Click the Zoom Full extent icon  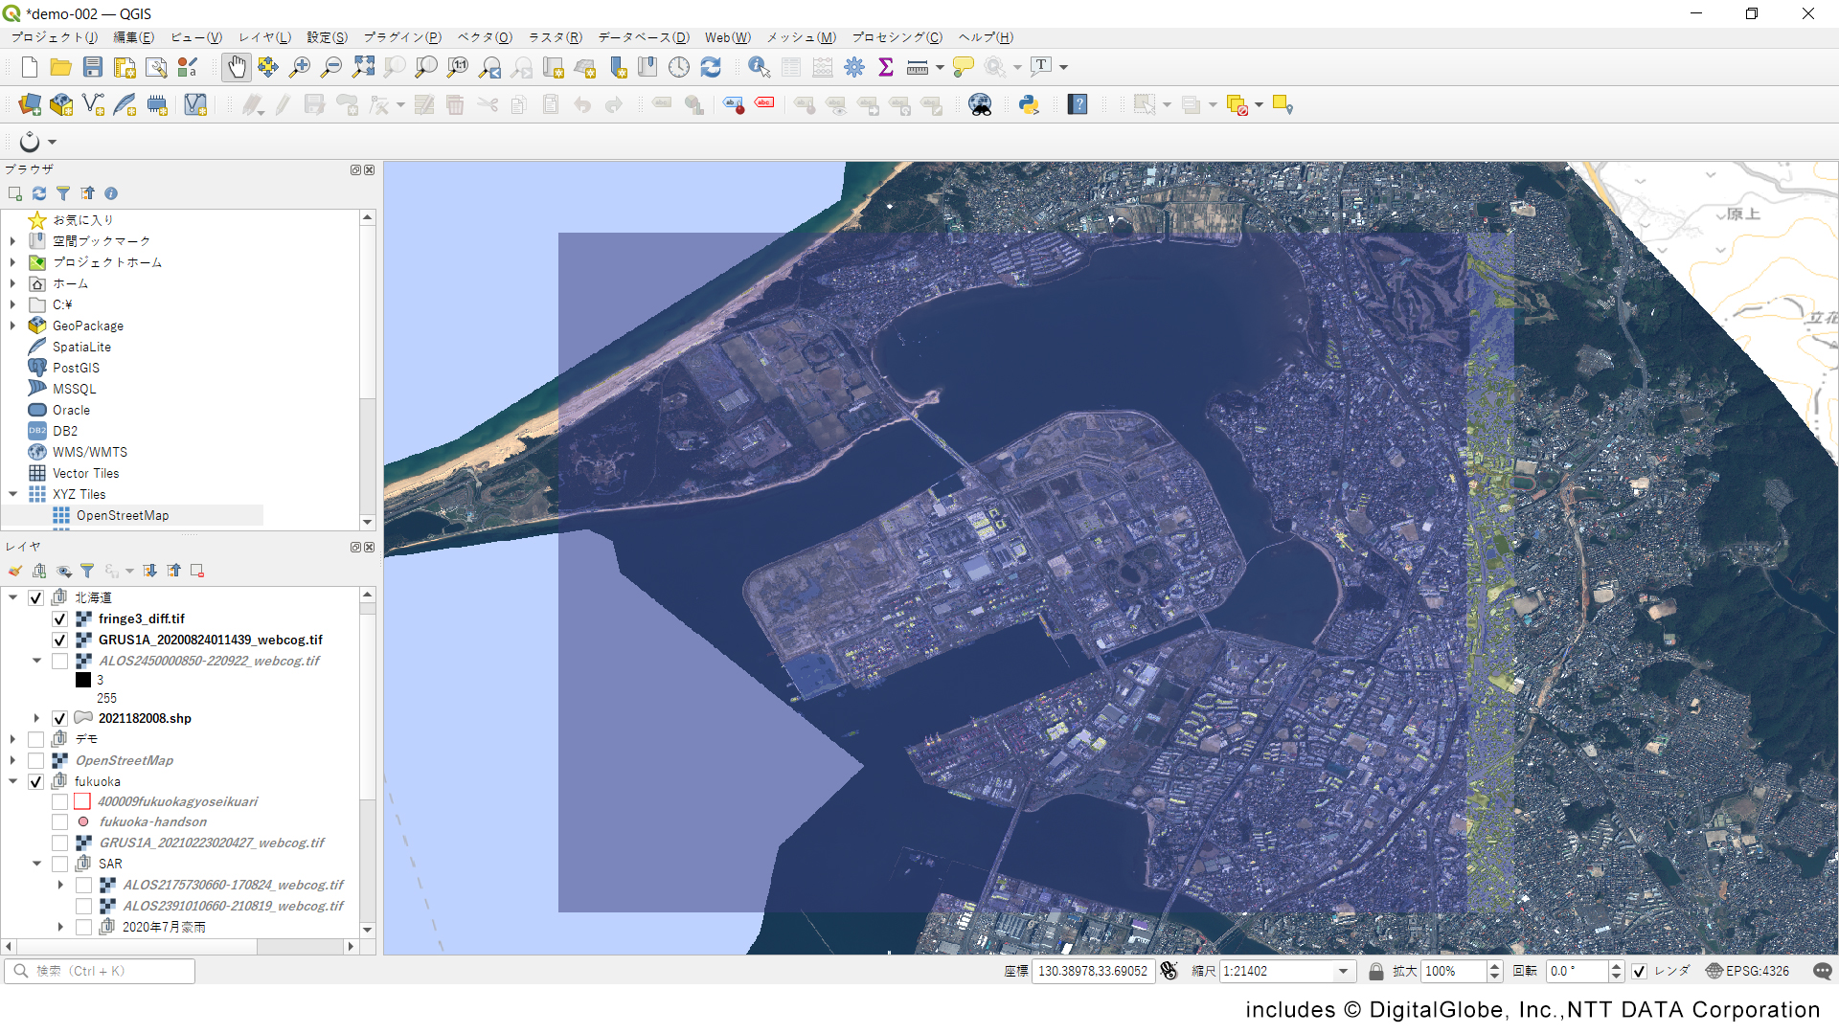363,67
